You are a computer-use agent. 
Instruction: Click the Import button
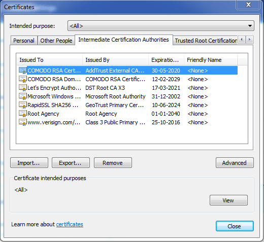(29, 163)
